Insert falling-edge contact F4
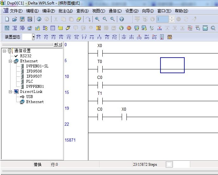 [x=61, y=37]
